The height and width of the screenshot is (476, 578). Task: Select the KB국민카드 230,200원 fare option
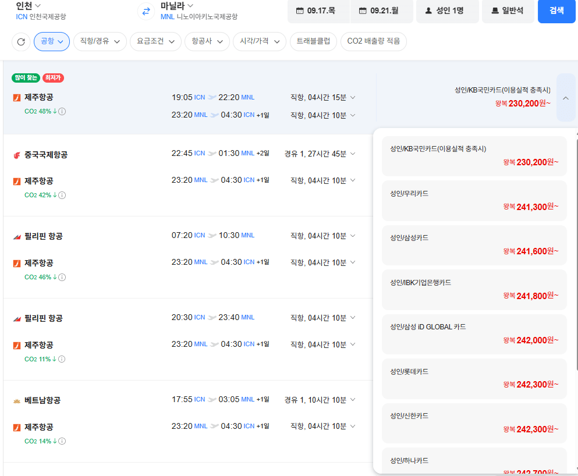pyautogui.click(x=474, y=156)
